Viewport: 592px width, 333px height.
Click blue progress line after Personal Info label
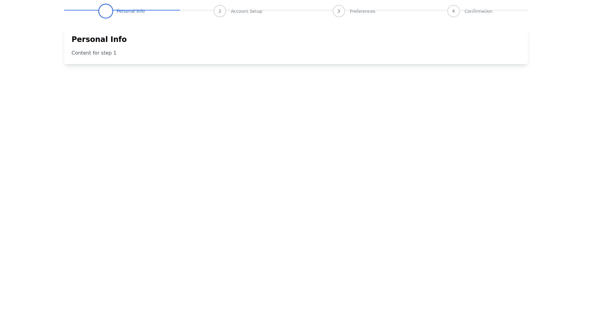(162, 10)
